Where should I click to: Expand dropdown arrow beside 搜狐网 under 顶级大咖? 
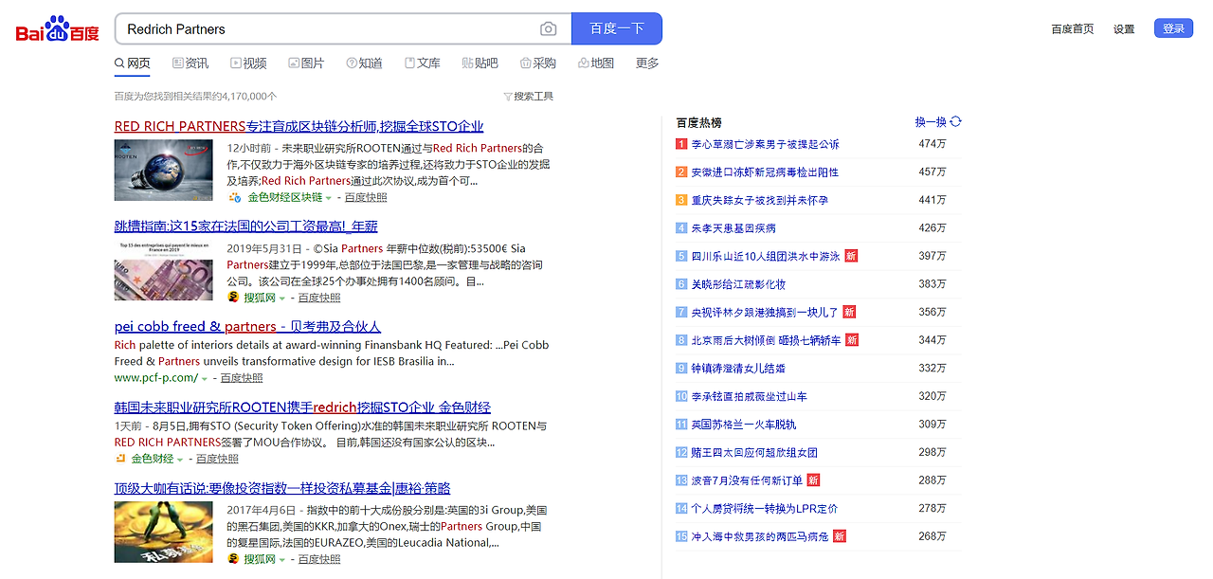point(281,560)
